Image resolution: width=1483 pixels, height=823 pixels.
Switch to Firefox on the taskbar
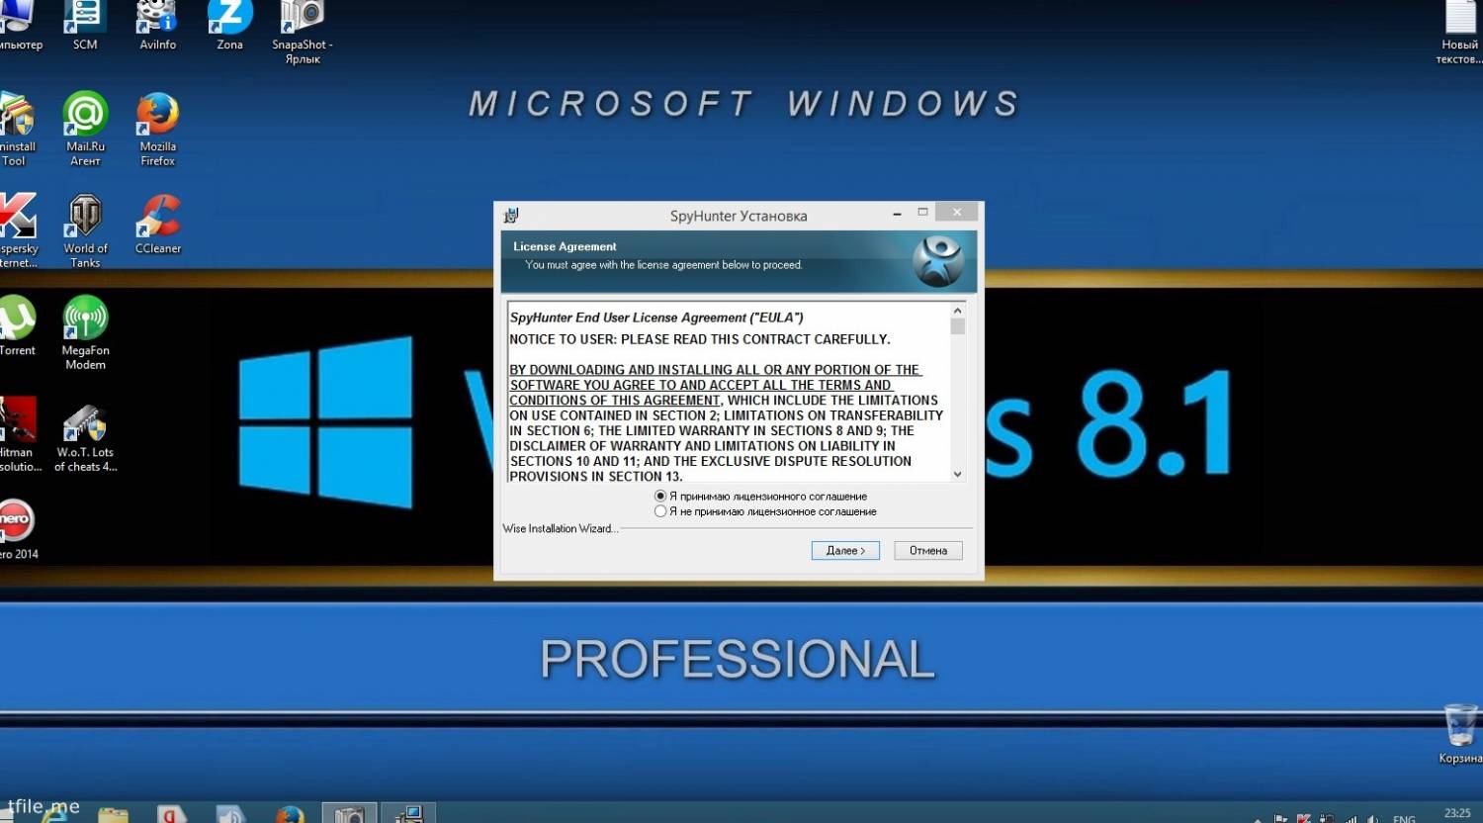point(290,814)
